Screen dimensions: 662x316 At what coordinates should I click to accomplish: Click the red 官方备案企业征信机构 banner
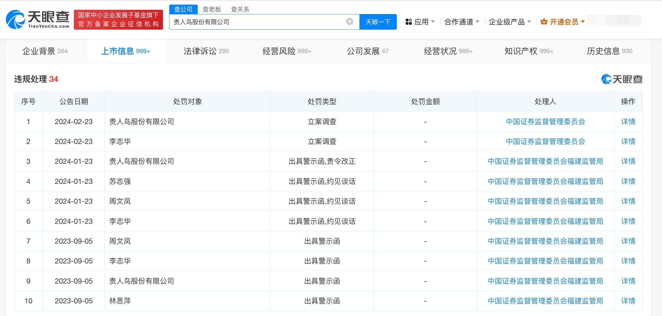118,20
